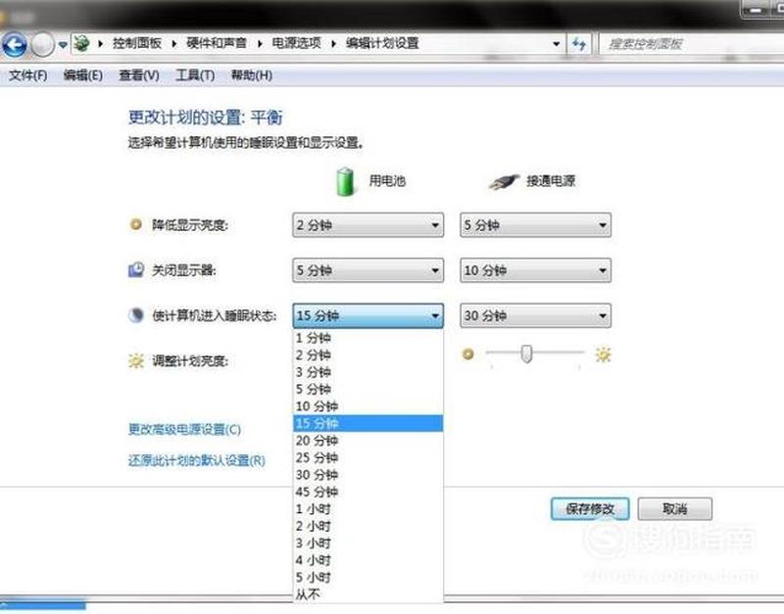
Task: Choose 从不 from the sleep list
Action: tap(368, 594)
